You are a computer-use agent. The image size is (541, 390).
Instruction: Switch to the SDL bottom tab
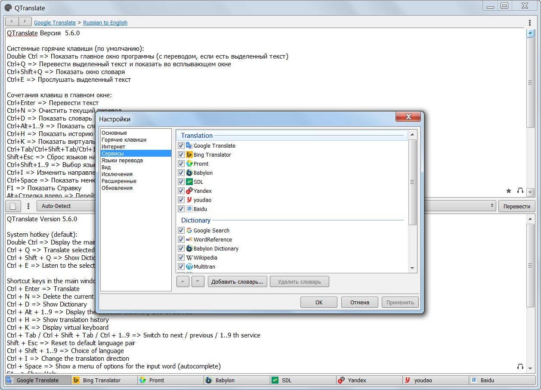click(303, 380)
